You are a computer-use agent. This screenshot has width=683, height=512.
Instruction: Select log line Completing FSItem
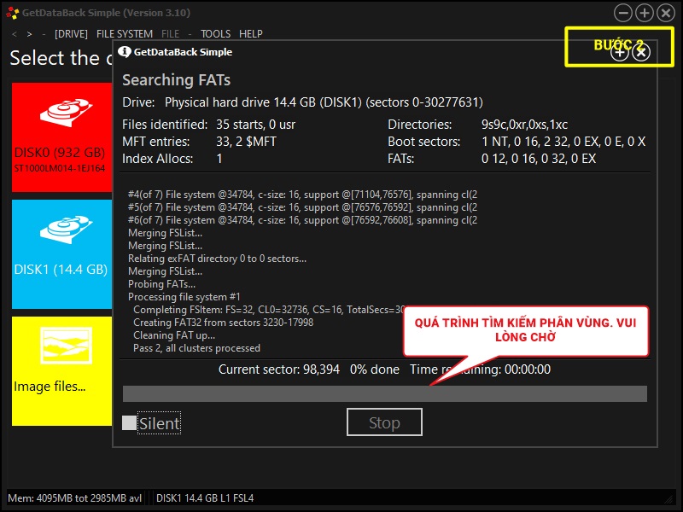click(x=269, y=310)
